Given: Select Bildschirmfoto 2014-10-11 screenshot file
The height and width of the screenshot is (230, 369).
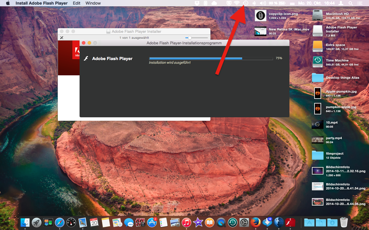Looking at the screenshot, I should (318, 171).
